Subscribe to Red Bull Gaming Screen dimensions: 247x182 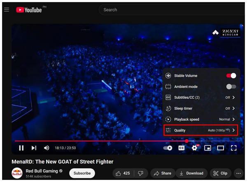point(82,173)
